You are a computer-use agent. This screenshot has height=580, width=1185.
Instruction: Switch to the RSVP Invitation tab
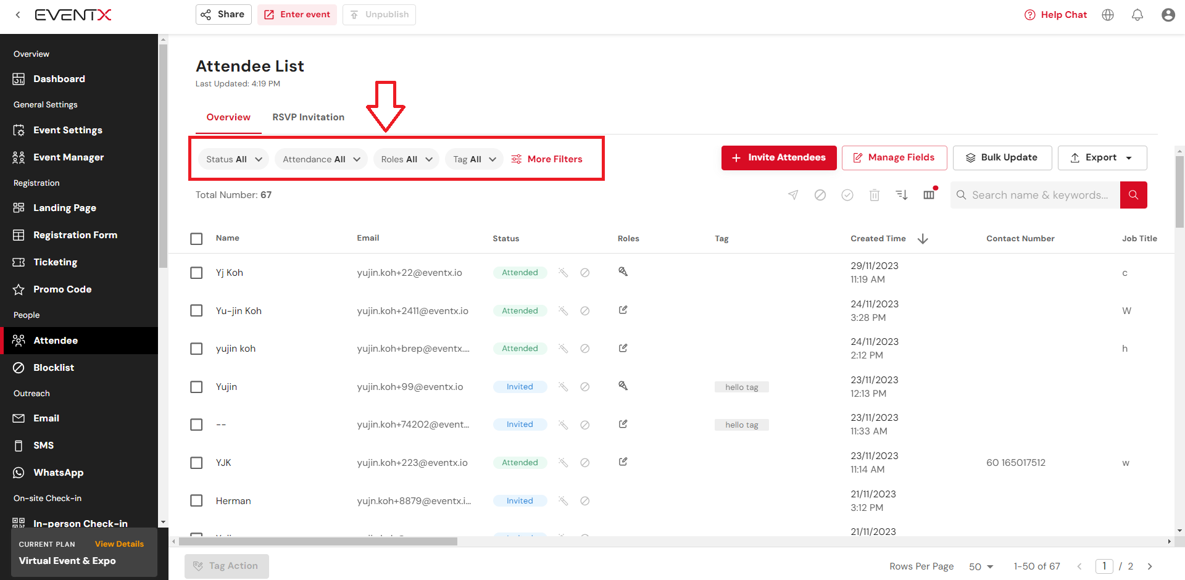(308, 117)
